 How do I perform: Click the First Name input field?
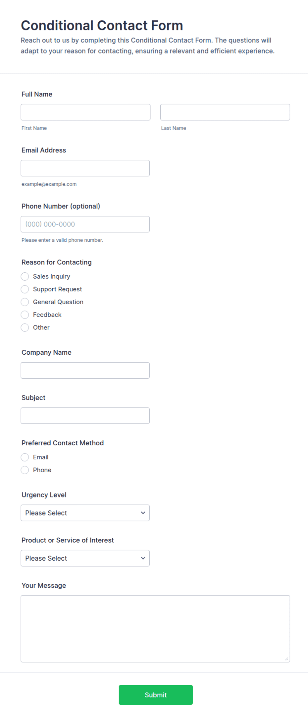(85, 112)
